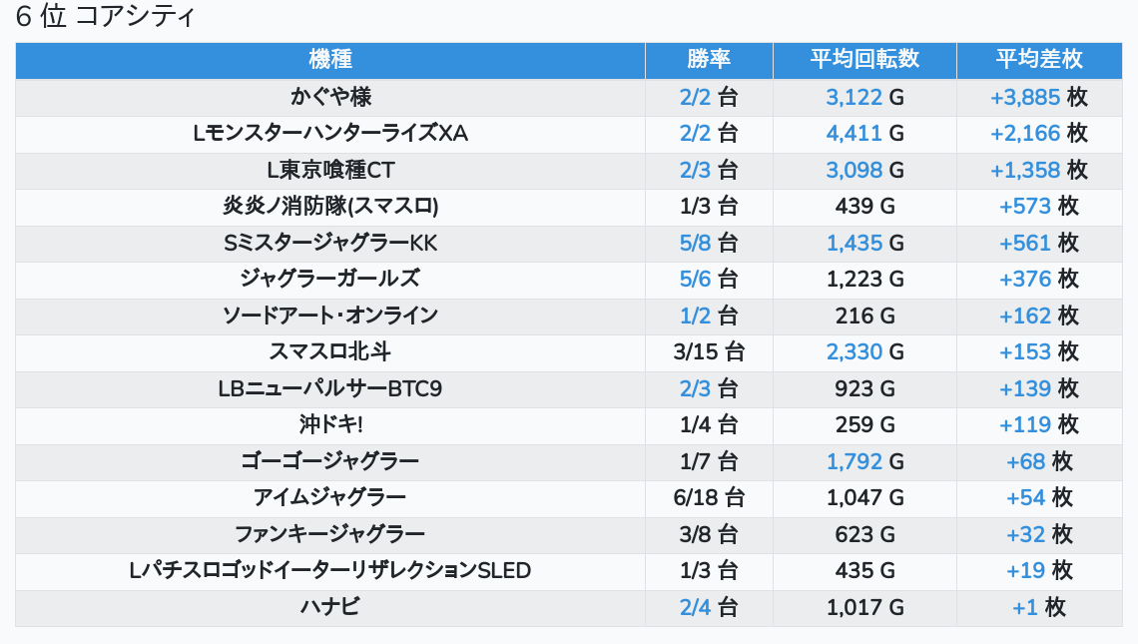The image size is (1138, 644).
Task: Click 2/4 台 win rate cell
Action: (x=709, y=607)
